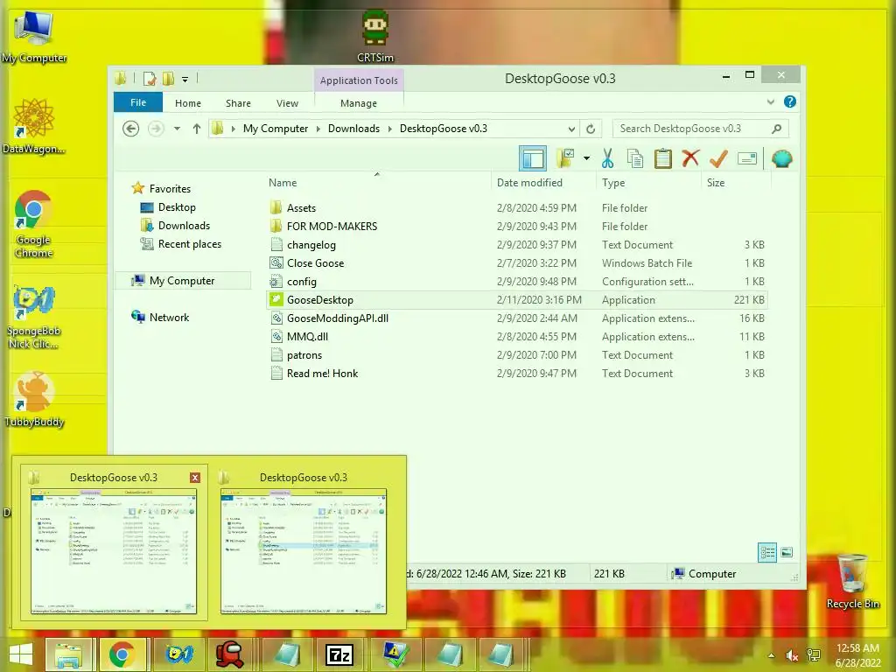This screenshot has width=896, height=672.
Task: Open Explorer help via question mark icon
Action: pos(790,101)
